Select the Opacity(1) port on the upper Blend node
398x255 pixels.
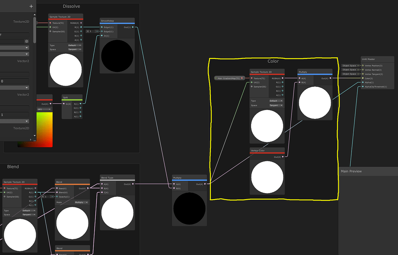[57, 197]
